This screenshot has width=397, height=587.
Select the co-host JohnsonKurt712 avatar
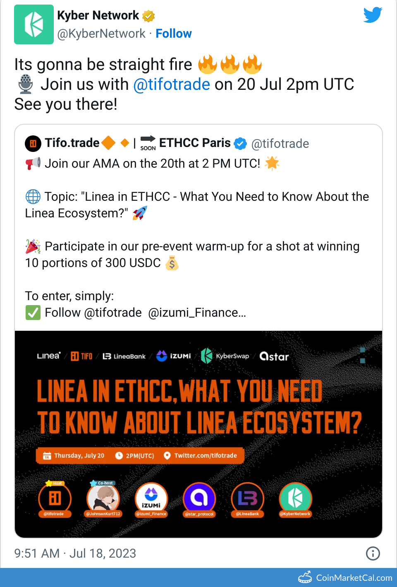[x=103, y=498]
